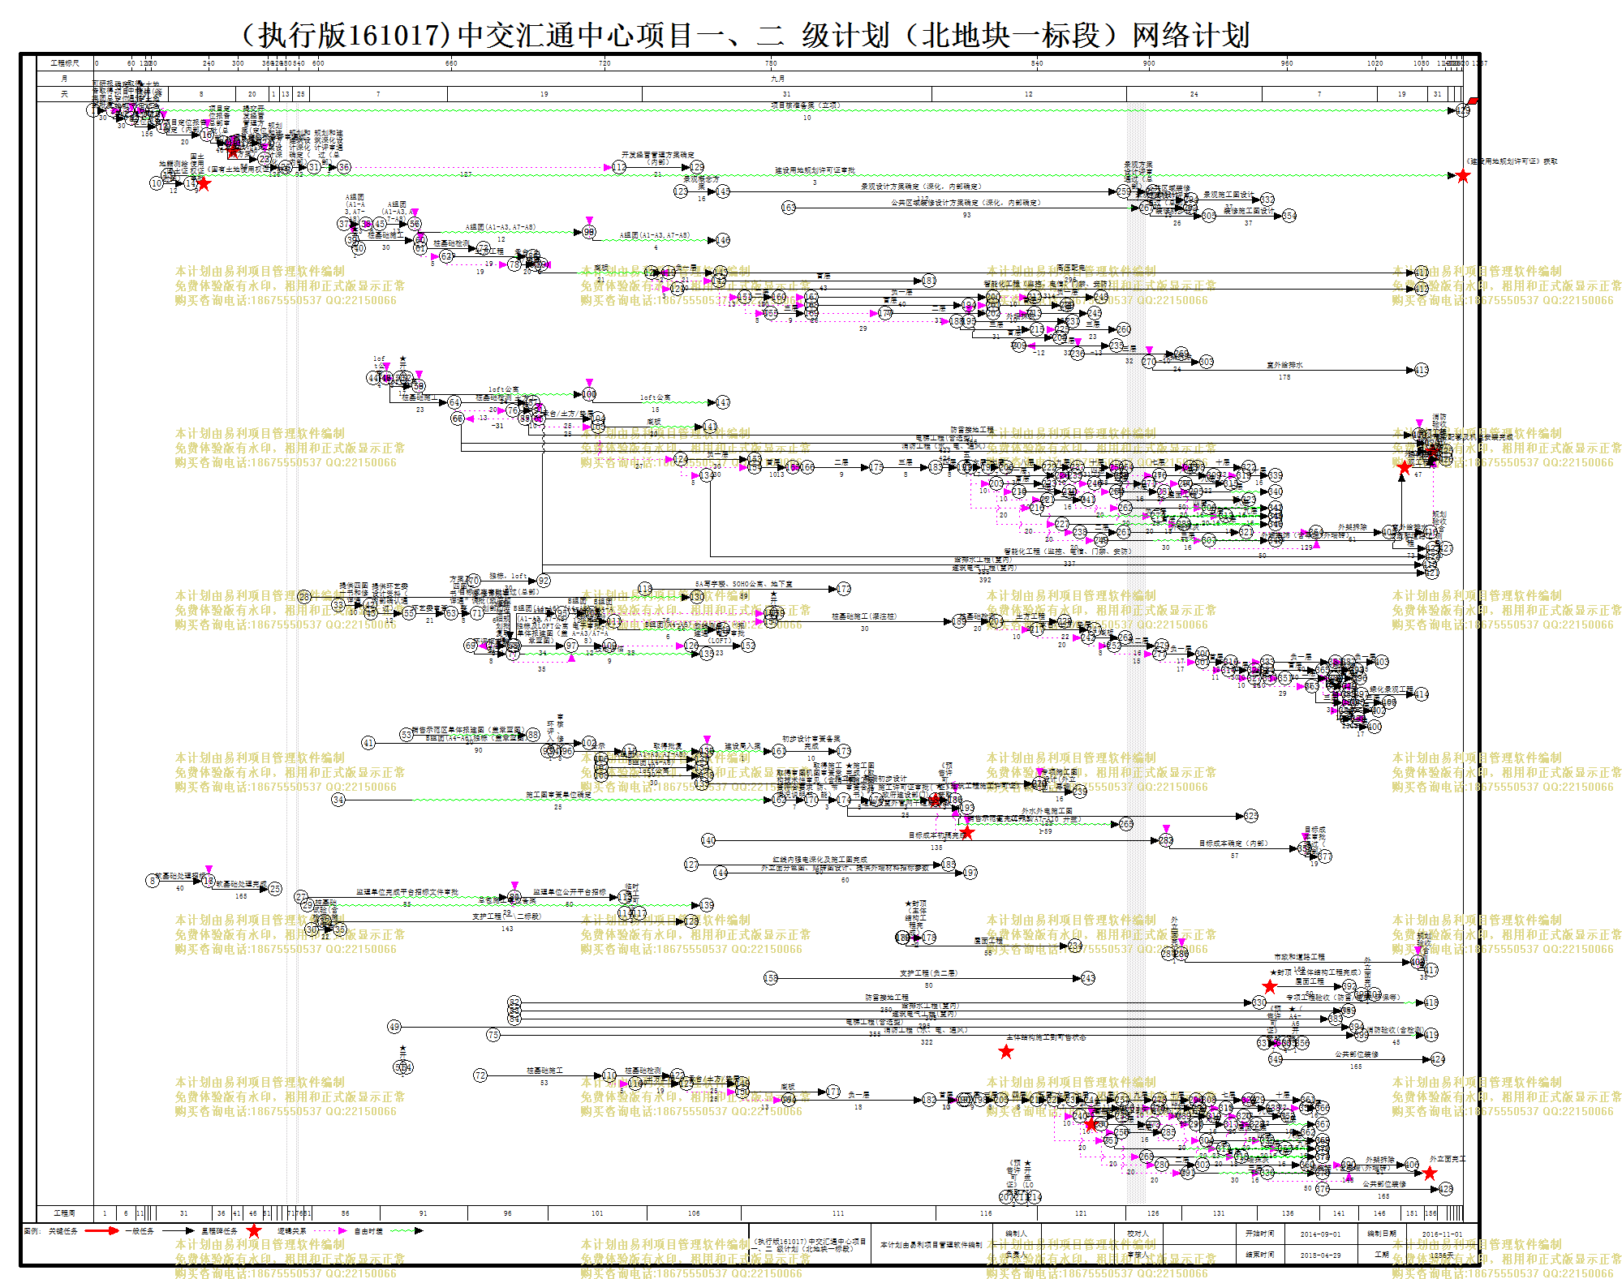Select node 34 starting 施工图审查单位确定
Image resolution: width=1622 pixels, height=1279 pixels.
coord(338,800)
